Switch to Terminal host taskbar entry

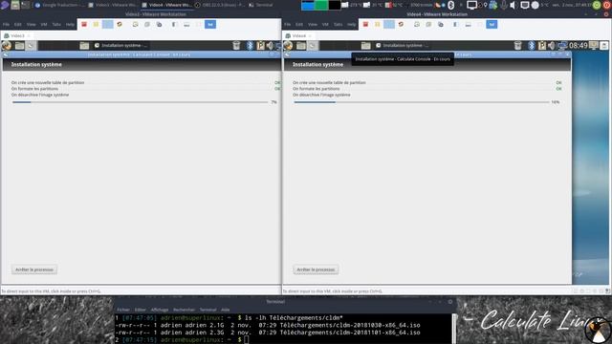pyautogui.click(x=261, y=5)
